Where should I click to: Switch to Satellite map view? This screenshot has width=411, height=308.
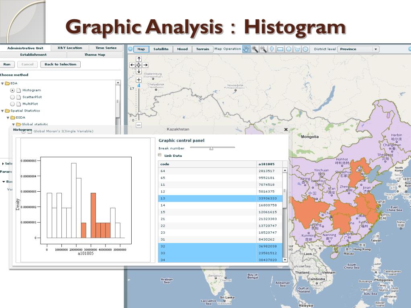pos(161,49)
